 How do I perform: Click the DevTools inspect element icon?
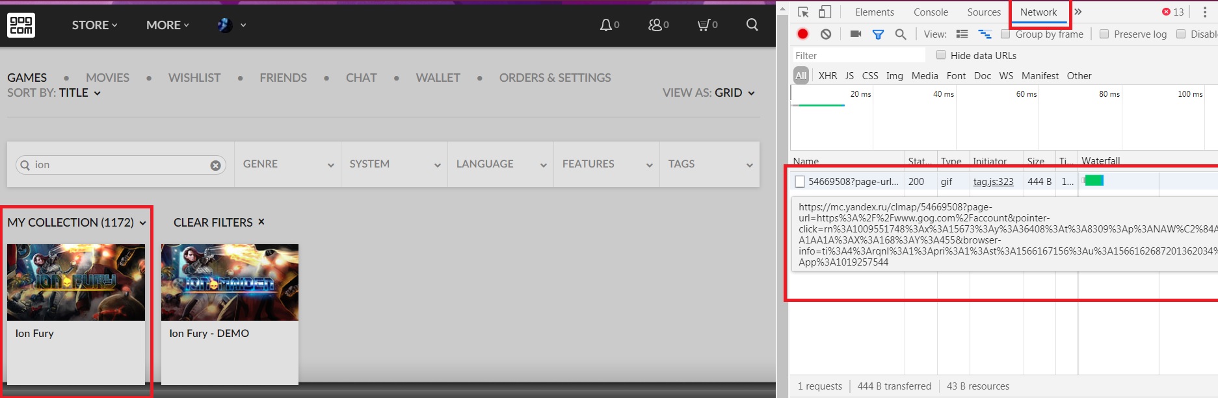(x=803, y=12)
